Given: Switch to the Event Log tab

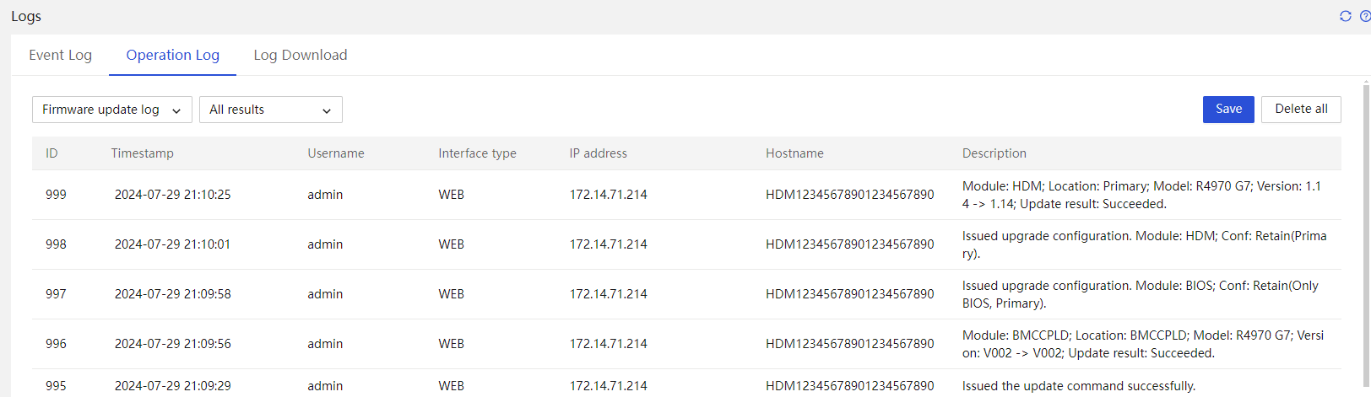Looking at the screenshot, I should click(60, 55).
